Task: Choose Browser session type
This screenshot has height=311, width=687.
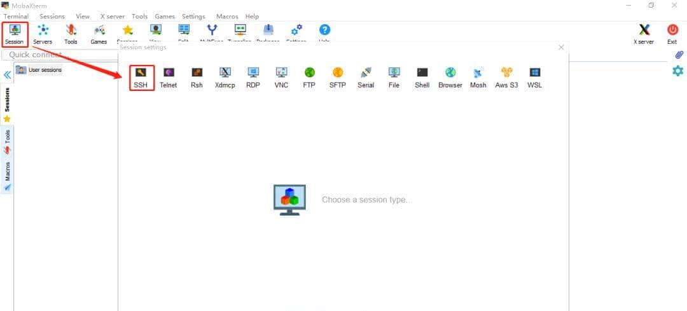Action: [450, 78]
